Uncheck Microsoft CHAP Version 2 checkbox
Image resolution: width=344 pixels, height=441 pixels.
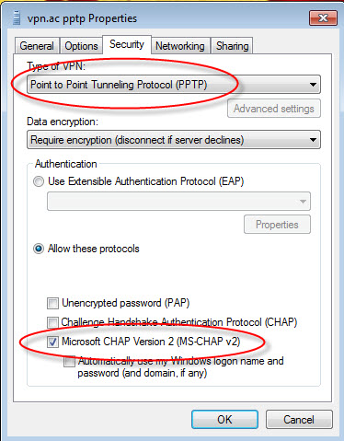[52, 342]
